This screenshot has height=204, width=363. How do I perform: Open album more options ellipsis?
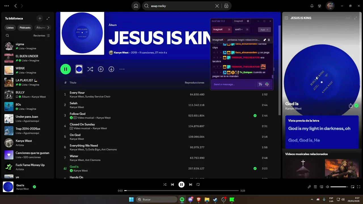tap(122, 69)
